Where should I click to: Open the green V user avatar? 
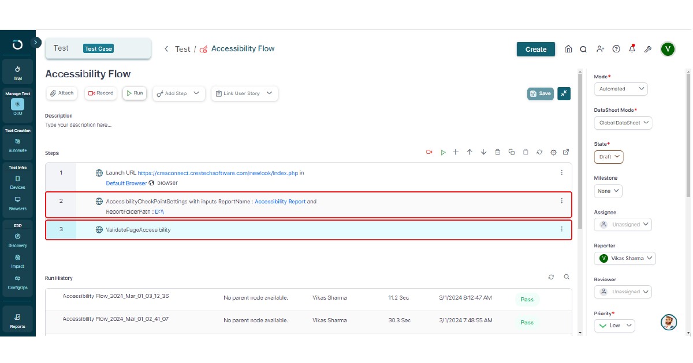(x=668, y=49)
